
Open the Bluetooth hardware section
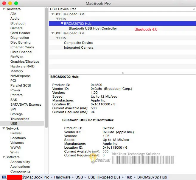coord(18,23)
